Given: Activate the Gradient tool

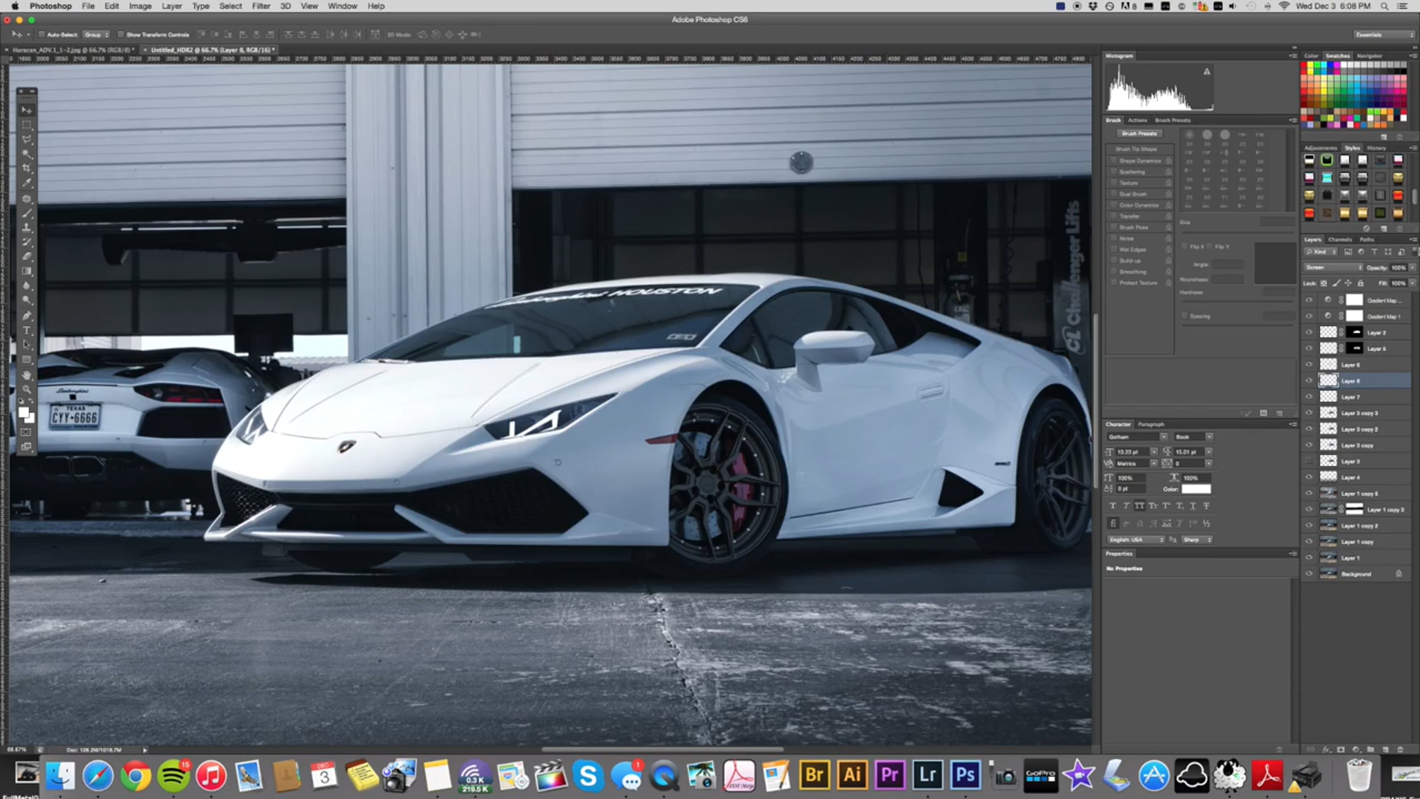Looking at the screenshot, I should point(27,271).
